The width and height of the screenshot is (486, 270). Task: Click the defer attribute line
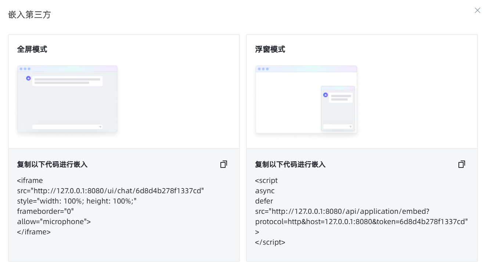click(x=264, y=201)
